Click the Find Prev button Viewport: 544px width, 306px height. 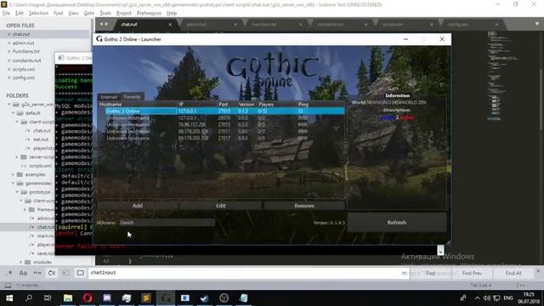(x=472, y=274)
